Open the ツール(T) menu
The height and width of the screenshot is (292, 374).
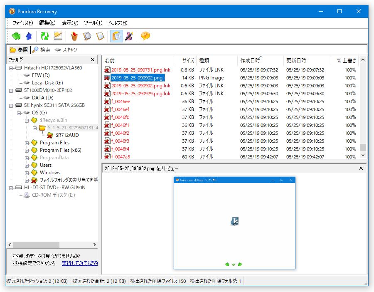tap(93, 23)
